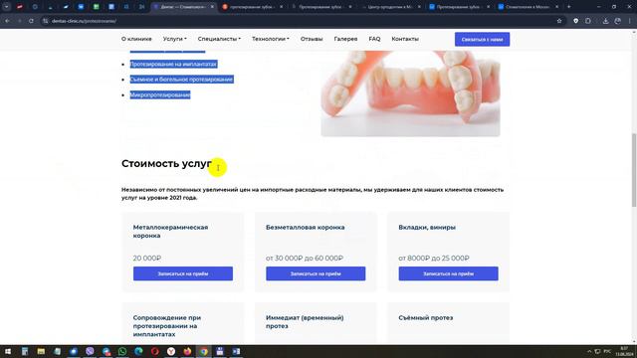The width and height of the screenshot is (637, 358).
Task: Open a new tab with plus icon
Action: pos(568,7)
